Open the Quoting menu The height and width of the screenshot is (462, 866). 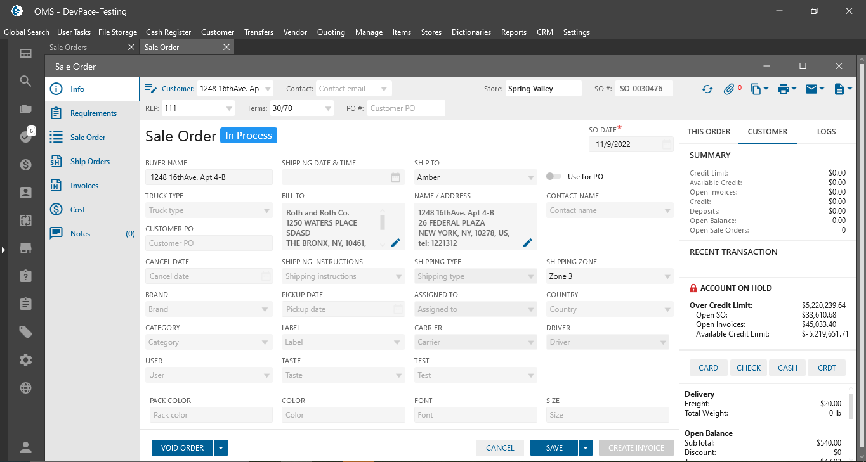[331, 32]
